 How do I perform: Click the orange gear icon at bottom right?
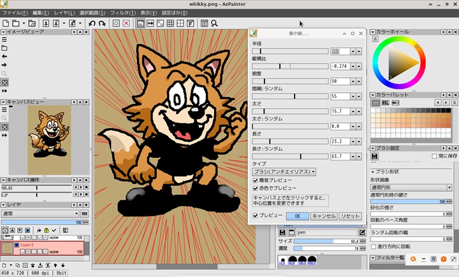(x=444, y=259)
